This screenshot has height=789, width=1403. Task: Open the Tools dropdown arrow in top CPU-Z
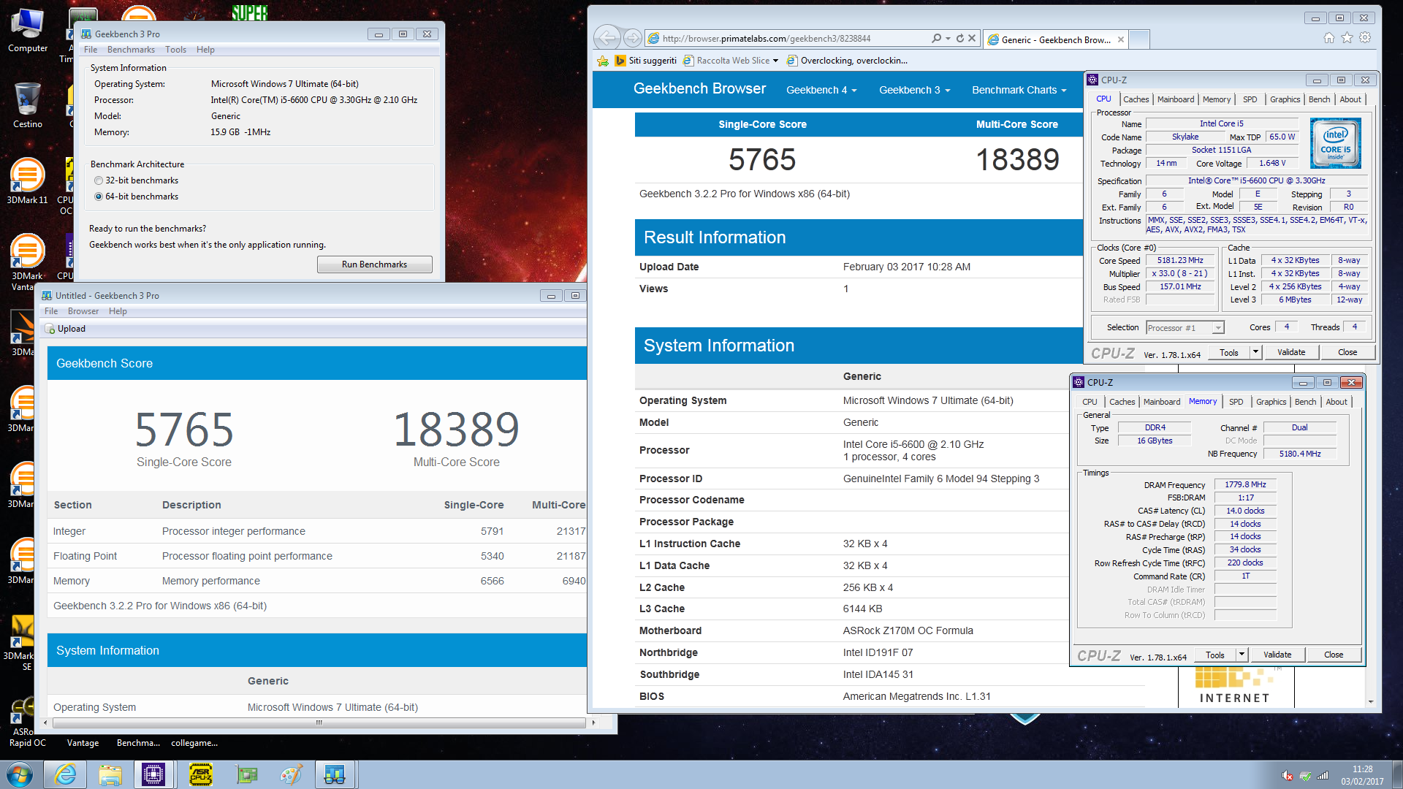coord(1255,352)
